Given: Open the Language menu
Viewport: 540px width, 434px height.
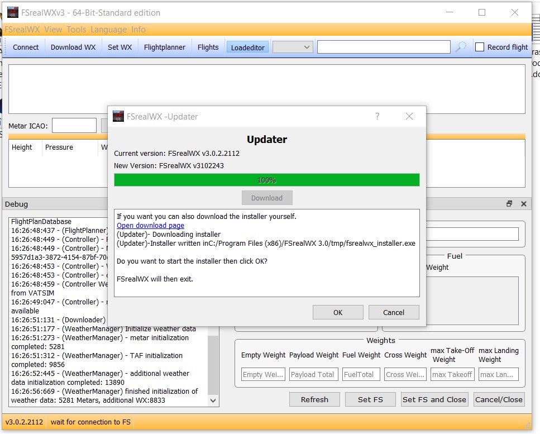Looking at the screenshot, I should tap(108, 30).
